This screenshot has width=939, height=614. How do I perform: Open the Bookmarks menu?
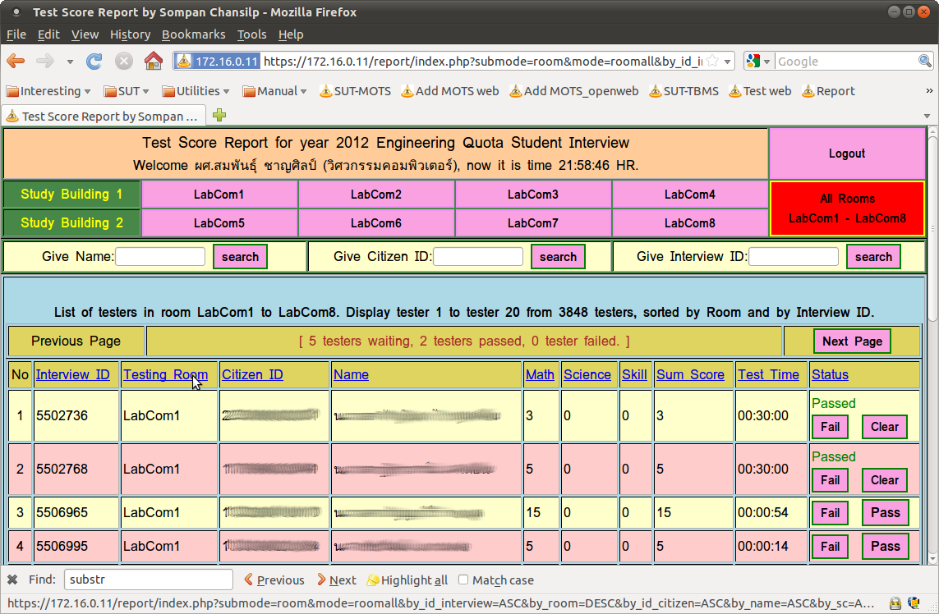tap(193, 34)
